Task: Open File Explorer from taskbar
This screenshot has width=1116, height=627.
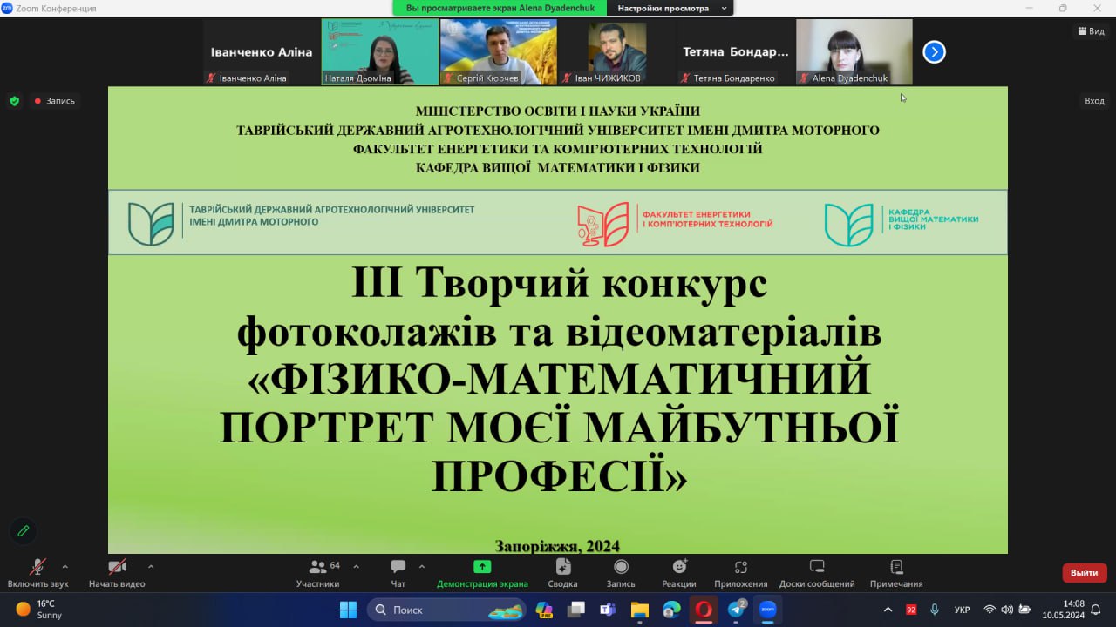Action: (639, 610)
